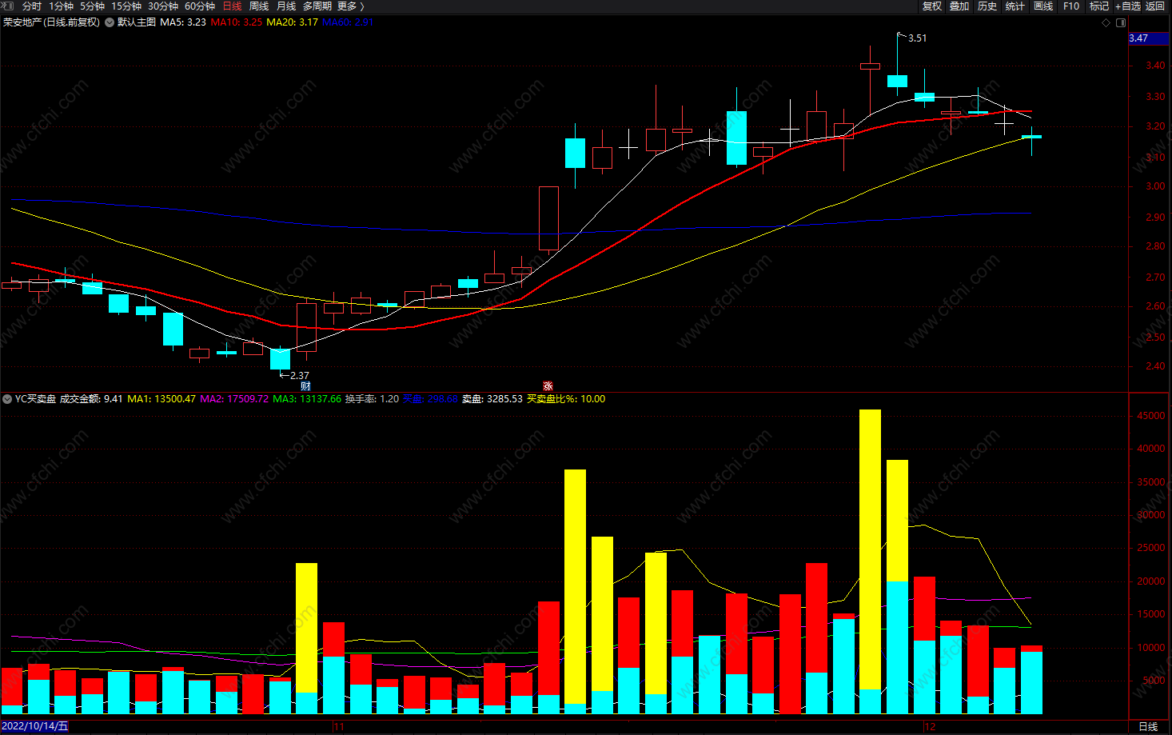
Task: Select the 60分钟 period tab
Action: pyautogui.click(x=200, y=6)
